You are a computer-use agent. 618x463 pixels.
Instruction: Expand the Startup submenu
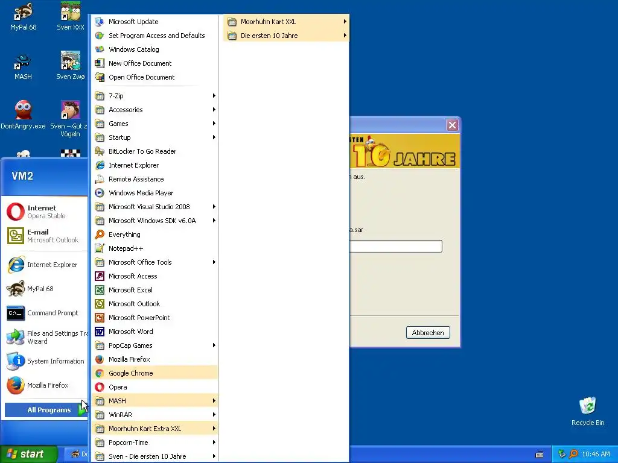155,137
